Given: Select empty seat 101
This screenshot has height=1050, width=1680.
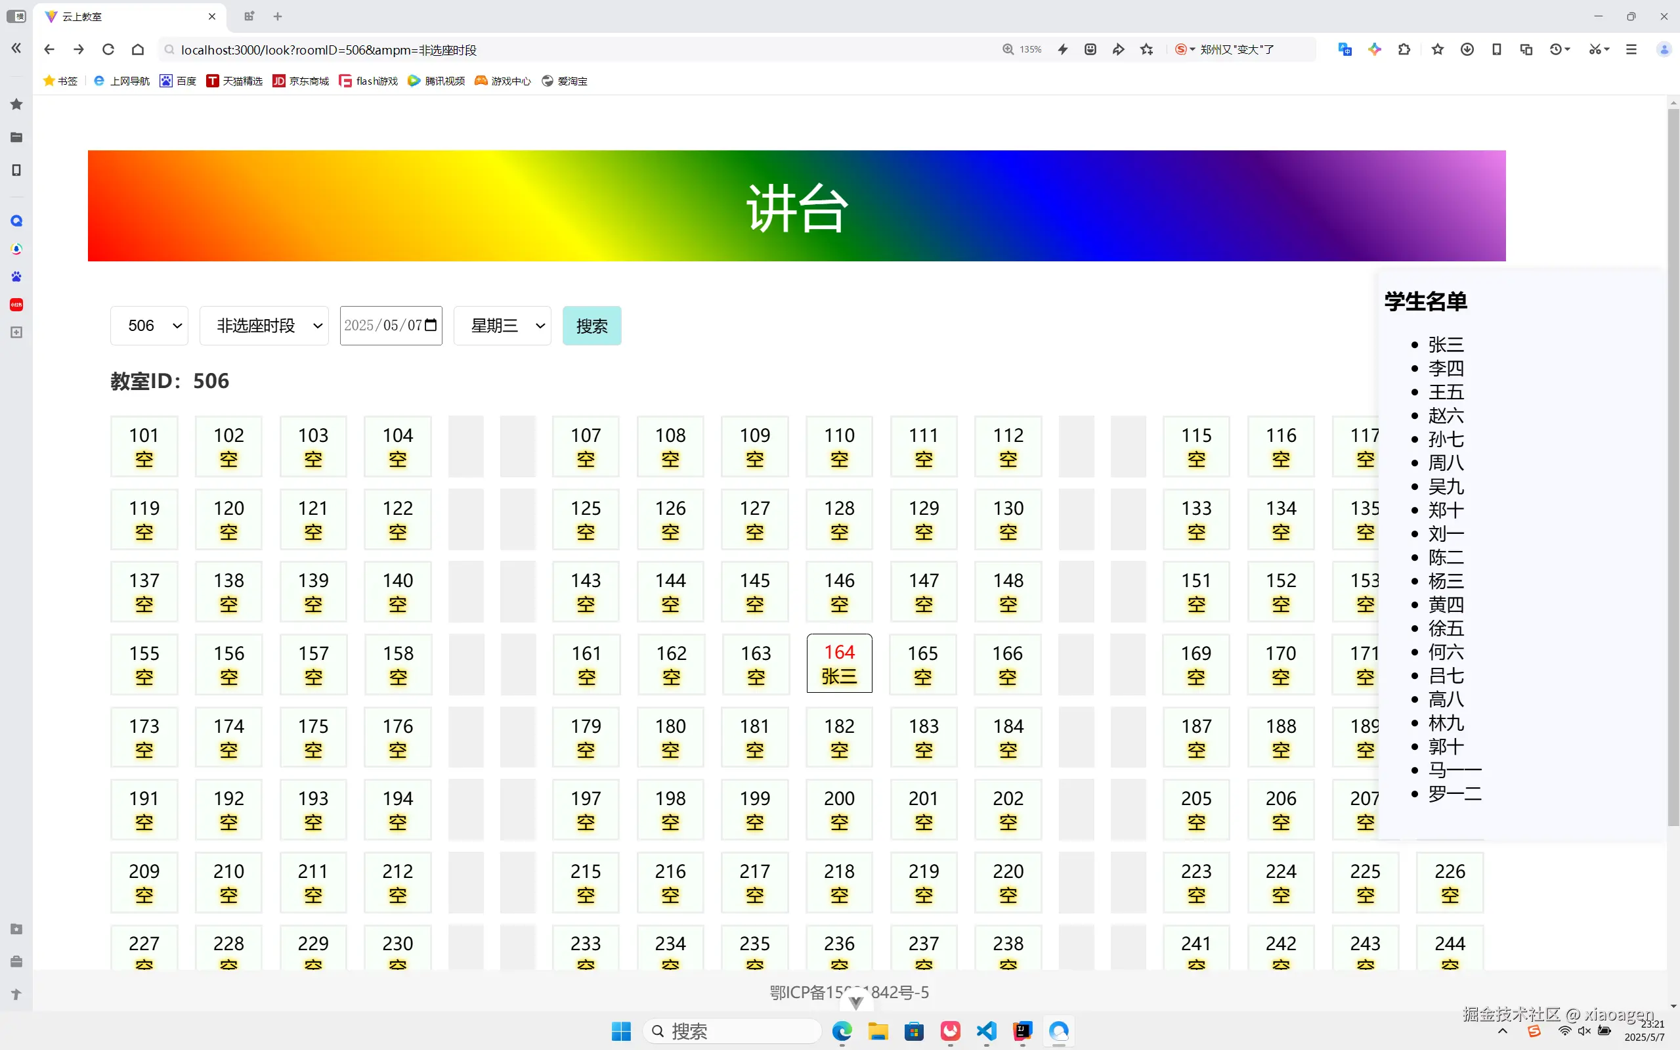Looking at the screenshot, I should click(x=144, y=447).
